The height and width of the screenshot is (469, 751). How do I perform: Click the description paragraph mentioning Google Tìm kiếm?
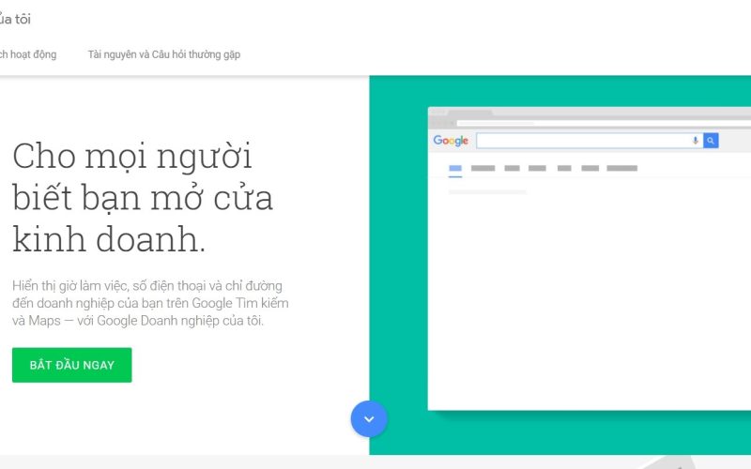click(x=150, y=303)
